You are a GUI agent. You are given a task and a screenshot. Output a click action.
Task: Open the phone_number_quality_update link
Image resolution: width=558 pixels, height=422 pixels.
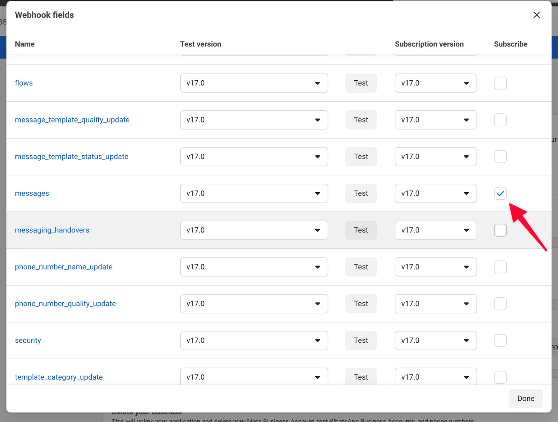(65, 304)
